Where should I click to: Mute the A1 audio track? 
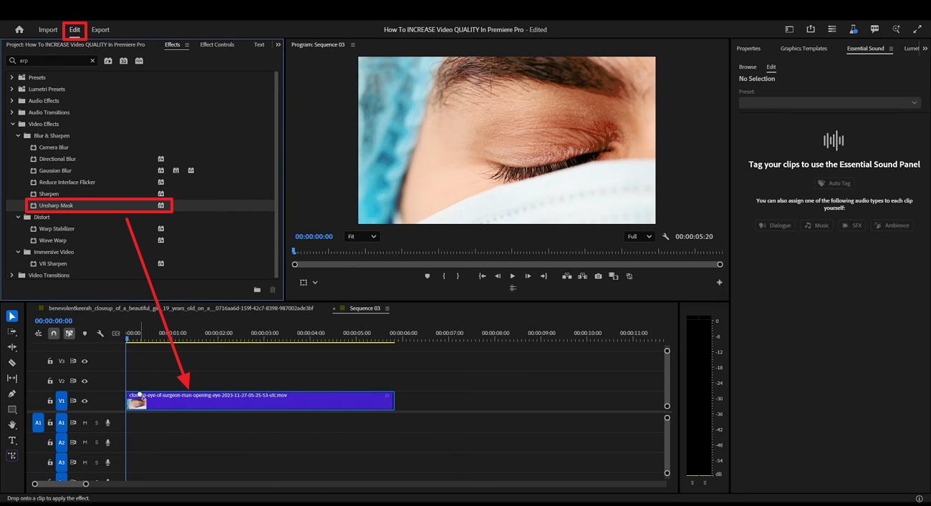pyautogui.click(x=85, y=423)
